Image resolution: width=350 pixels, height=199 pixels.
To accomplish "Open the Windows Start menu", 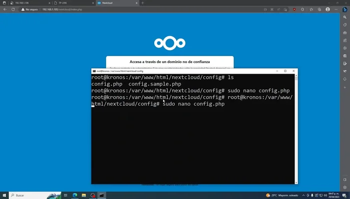I will [4, 195].
